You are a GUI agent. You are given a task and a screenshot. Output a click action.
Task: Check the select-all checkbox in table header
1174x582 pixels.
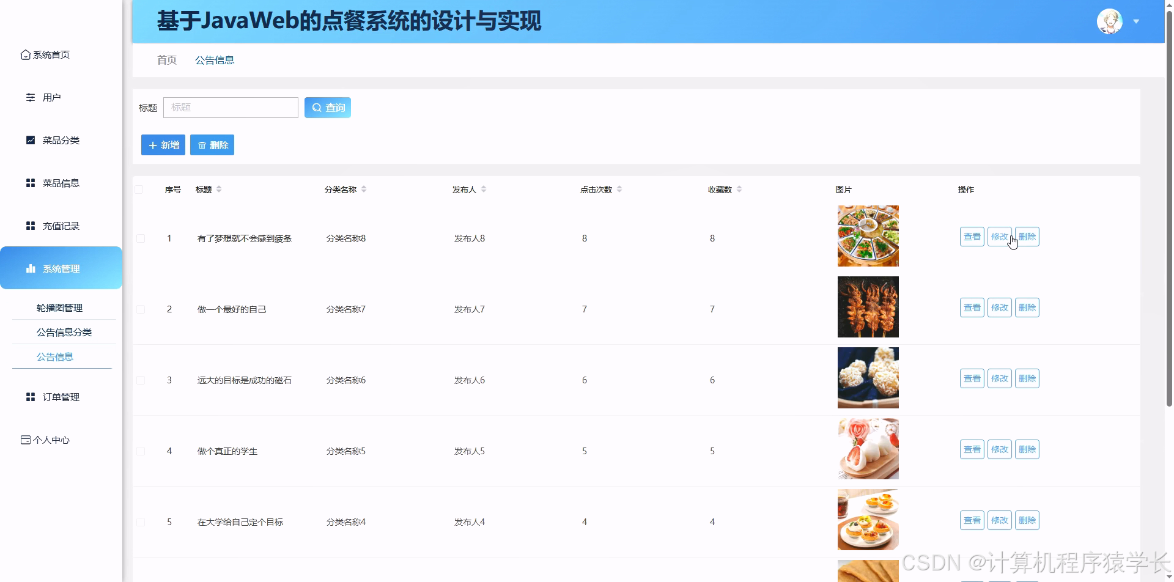(140, 189)
